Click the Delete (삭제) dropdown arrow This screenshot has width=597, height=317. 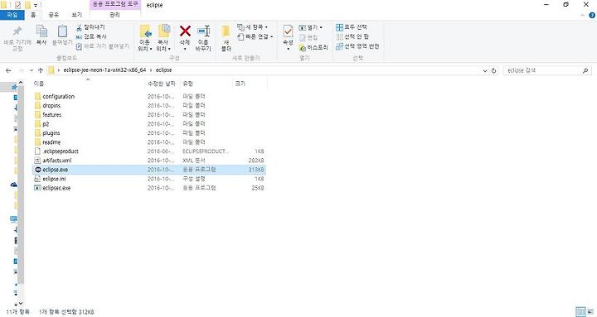click(185, 49)
